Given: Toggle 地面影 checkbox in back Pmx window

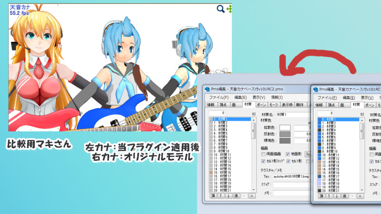Looking at the screenshot, I should coord(288,154).
